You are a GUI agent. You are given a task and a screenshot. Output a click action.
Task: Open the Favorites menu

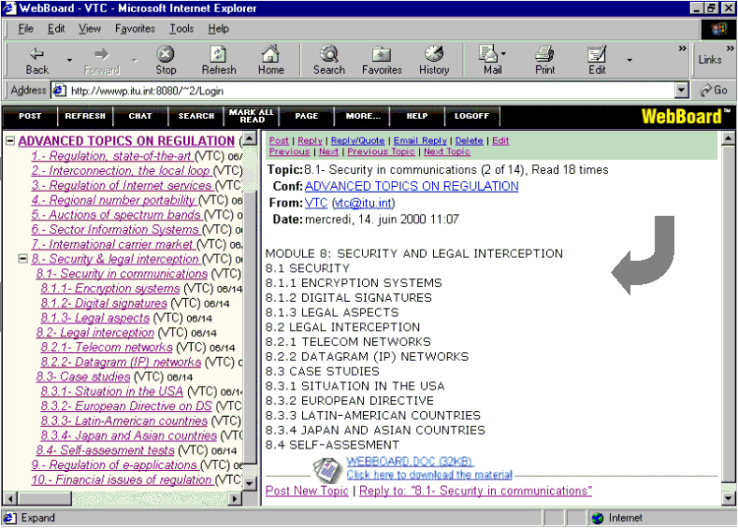pos(135,29)
